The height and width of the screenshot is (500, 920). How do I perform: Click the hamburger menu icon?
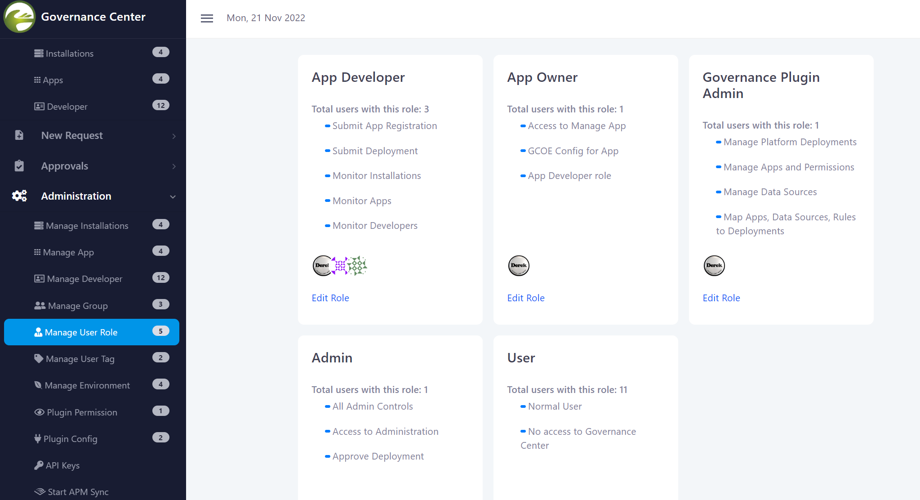(x=207, y=18)
